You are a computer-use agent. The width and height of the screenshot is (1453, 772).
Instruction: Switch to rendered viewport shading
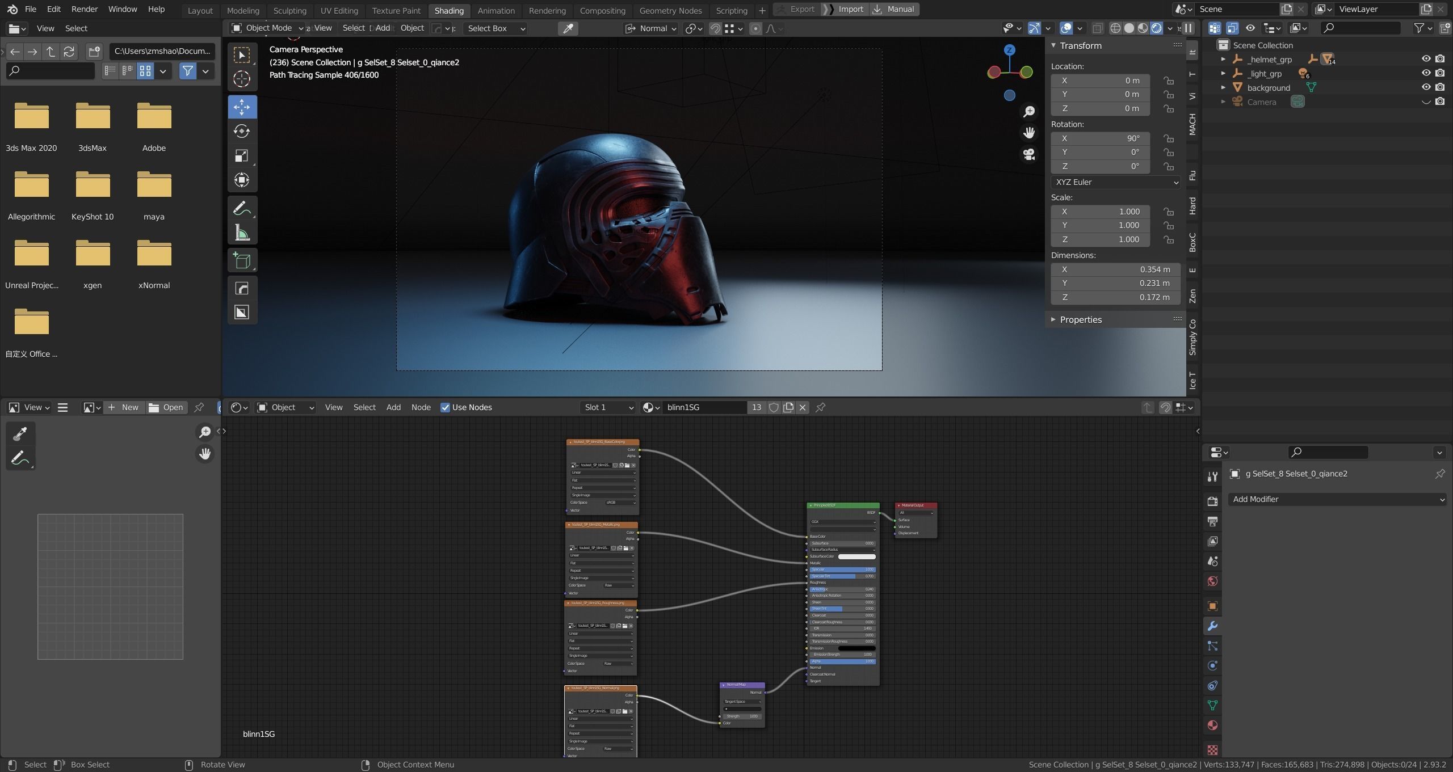coord(1156,28)
